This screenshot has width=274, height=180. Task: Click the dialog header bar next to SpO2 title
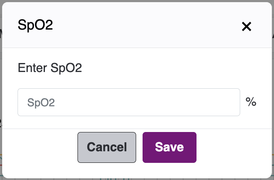pyautogui.click(x=140, y=25)
